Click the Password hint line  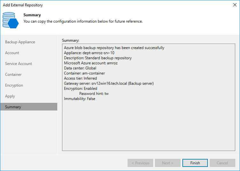click(94, 94)
